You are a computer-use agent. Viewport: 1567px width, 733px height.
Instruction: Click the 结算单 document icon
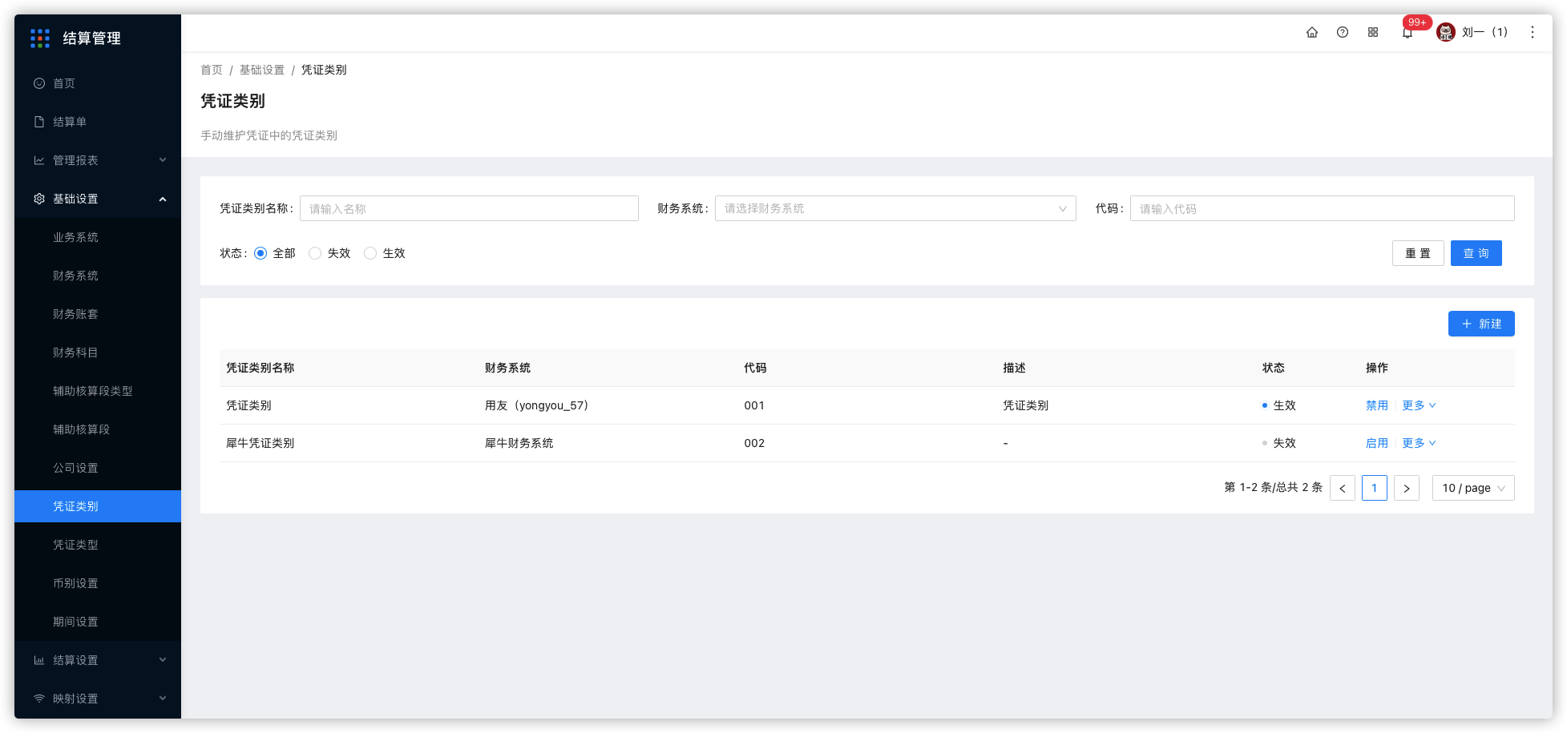[39, 122]
